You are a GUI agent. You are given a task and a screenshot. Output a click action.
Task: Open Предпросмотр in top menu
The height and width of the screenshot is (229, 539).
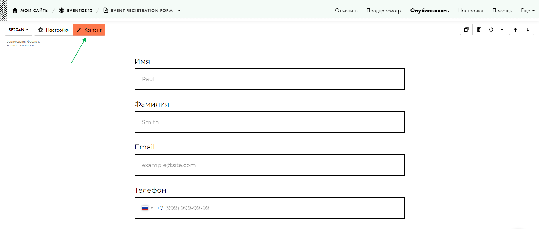pos(383,11)
